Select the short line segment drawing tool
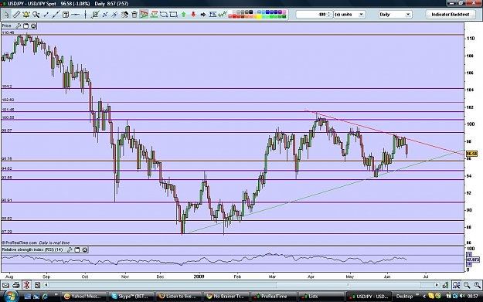The height and width of the screenshot is (302, 483). pos(46,15)
